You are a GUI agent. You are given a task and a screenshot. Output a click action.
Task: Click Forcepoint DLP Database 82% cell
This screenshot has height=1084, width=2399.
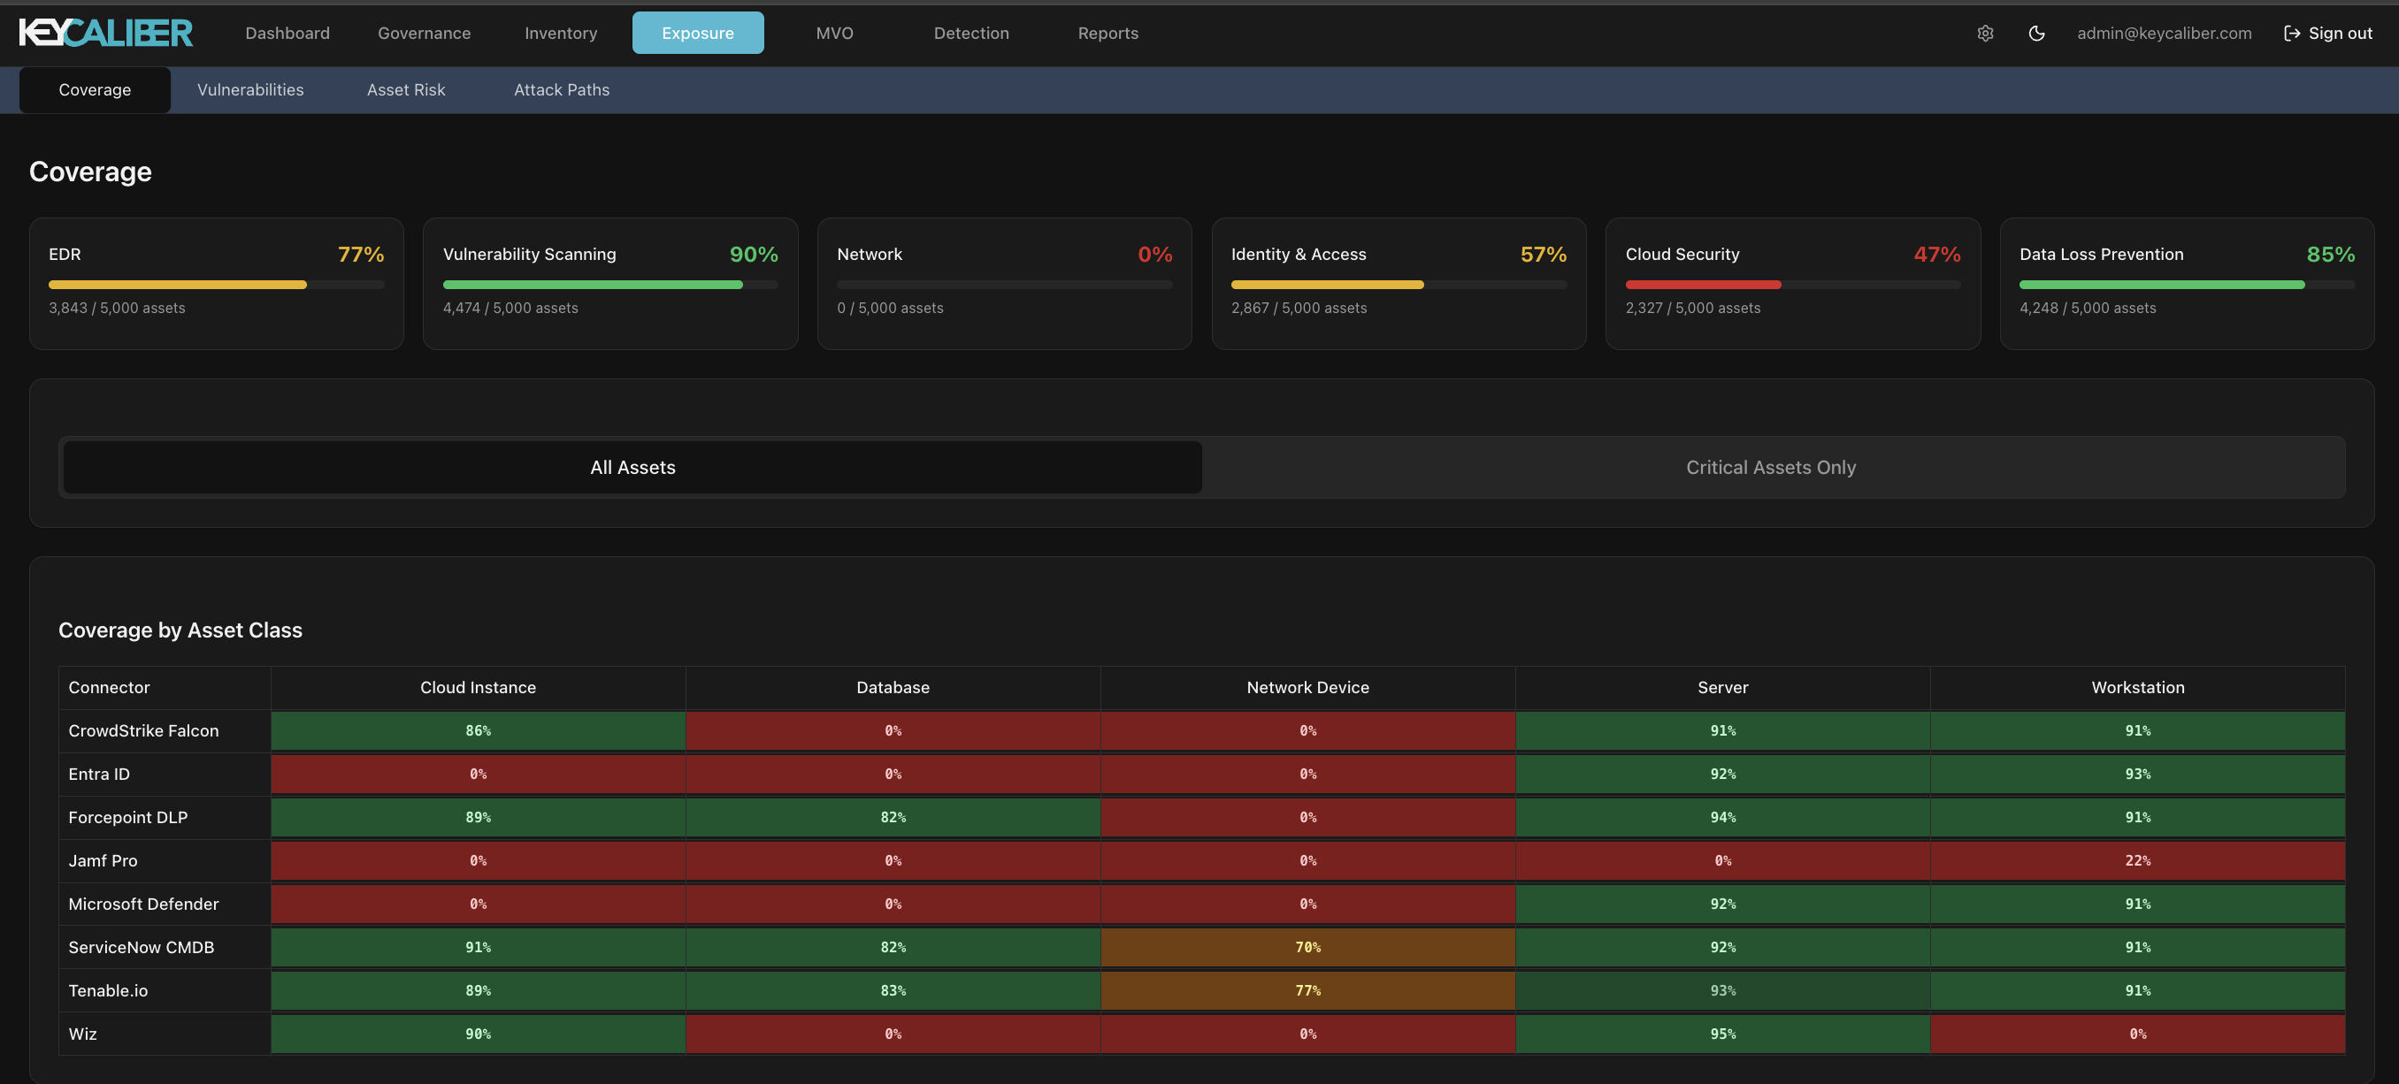893,818
